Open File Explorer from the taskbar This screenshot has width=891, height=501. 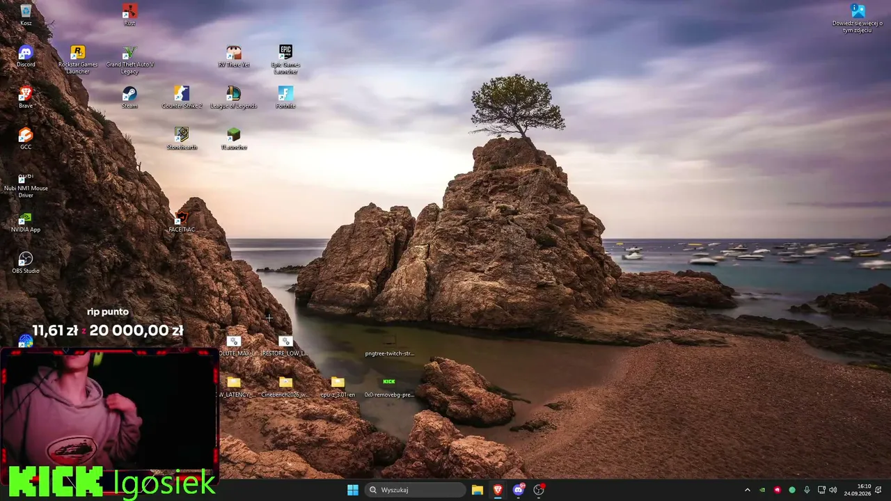pyautogui.click(x=478, y=490)
